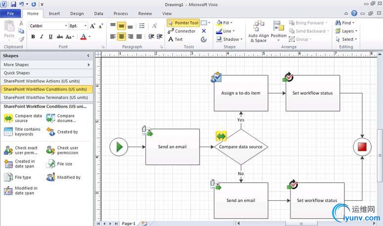Select Title contains keywords stencil shape

click(22, 131)
